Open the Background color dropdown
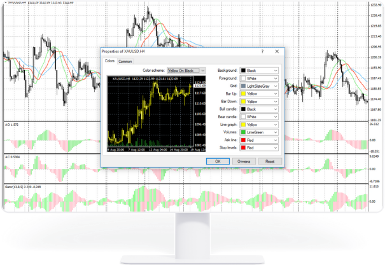This screenshot has height=265, width=385. (x=259, y=71)
